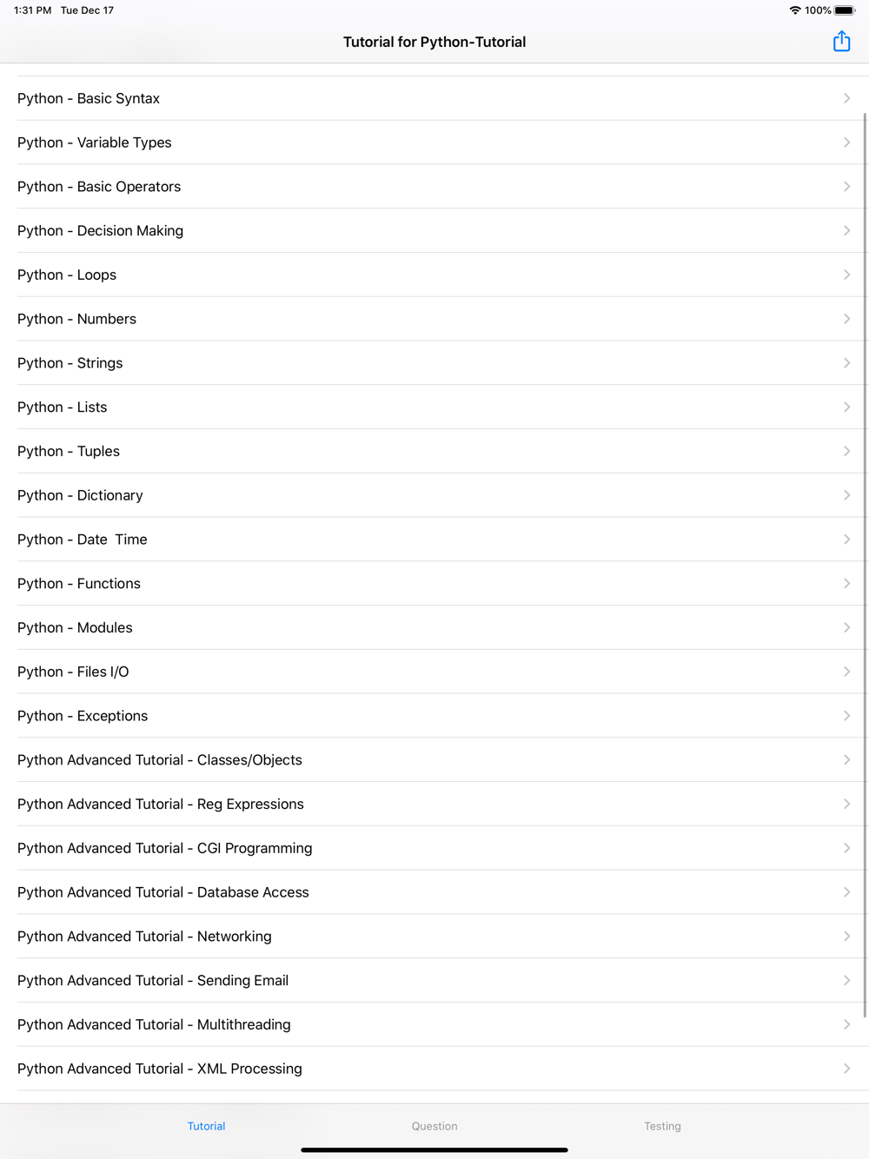This screenshot has width=869, height=1159.
Task: Click disclosure arrow for Files I/O
Action: (846, 672)
